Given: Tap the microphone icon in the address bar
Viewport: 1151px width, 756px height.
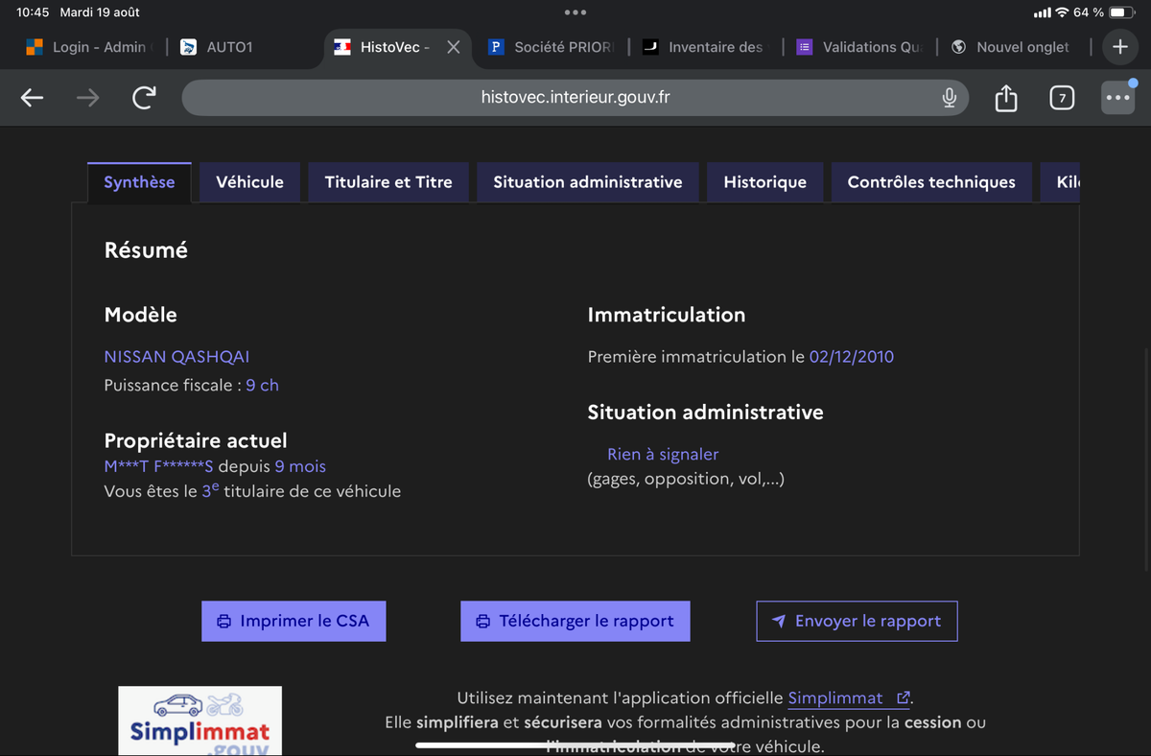Looking at the screenshot, I should point(949,98).
